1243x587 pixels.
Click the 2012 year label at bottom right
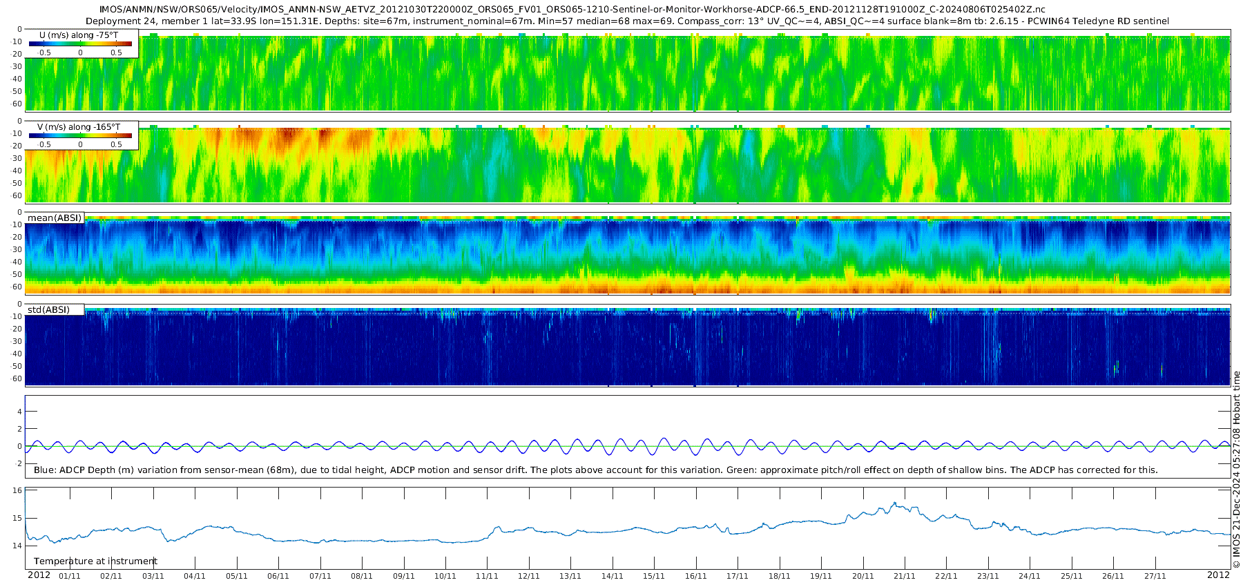(x=1218, y=575)
